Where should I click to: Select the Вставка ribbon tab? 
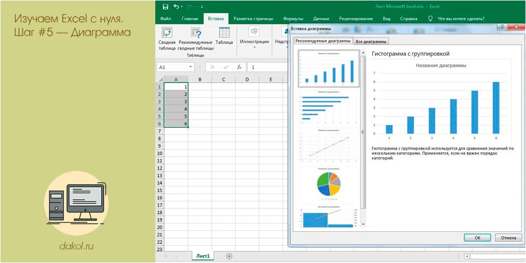[x=215, y=19]
